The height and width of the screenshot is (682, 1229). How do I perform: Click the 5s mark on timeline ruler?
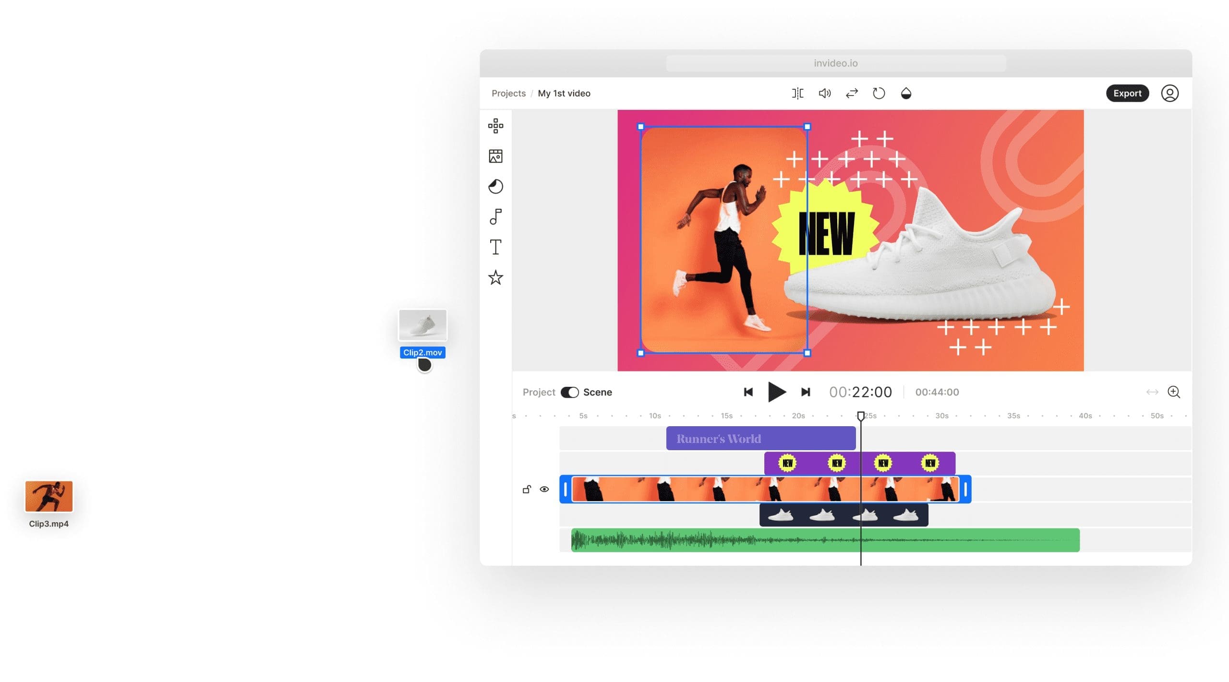click(583, 416)
